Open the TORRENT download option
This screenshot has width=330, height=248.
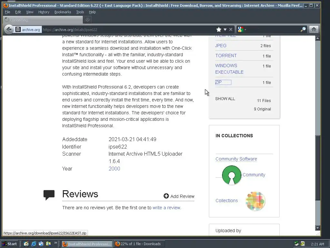point(226,56)
